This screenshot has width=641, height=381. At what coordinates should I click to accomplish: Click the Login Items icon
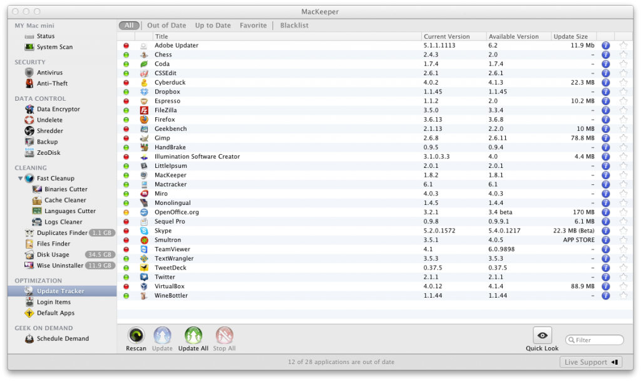click(x=29, y=302)
